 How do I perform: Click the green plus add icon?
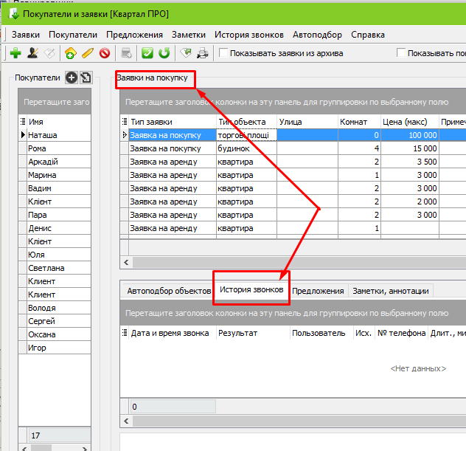tap(15, 53)
